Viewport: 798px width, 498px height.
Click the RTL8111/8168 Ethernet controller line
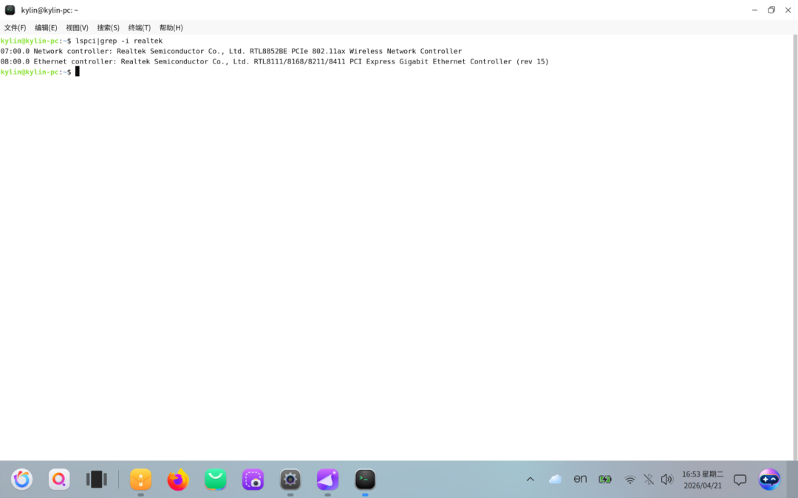[x=274, y=61]
